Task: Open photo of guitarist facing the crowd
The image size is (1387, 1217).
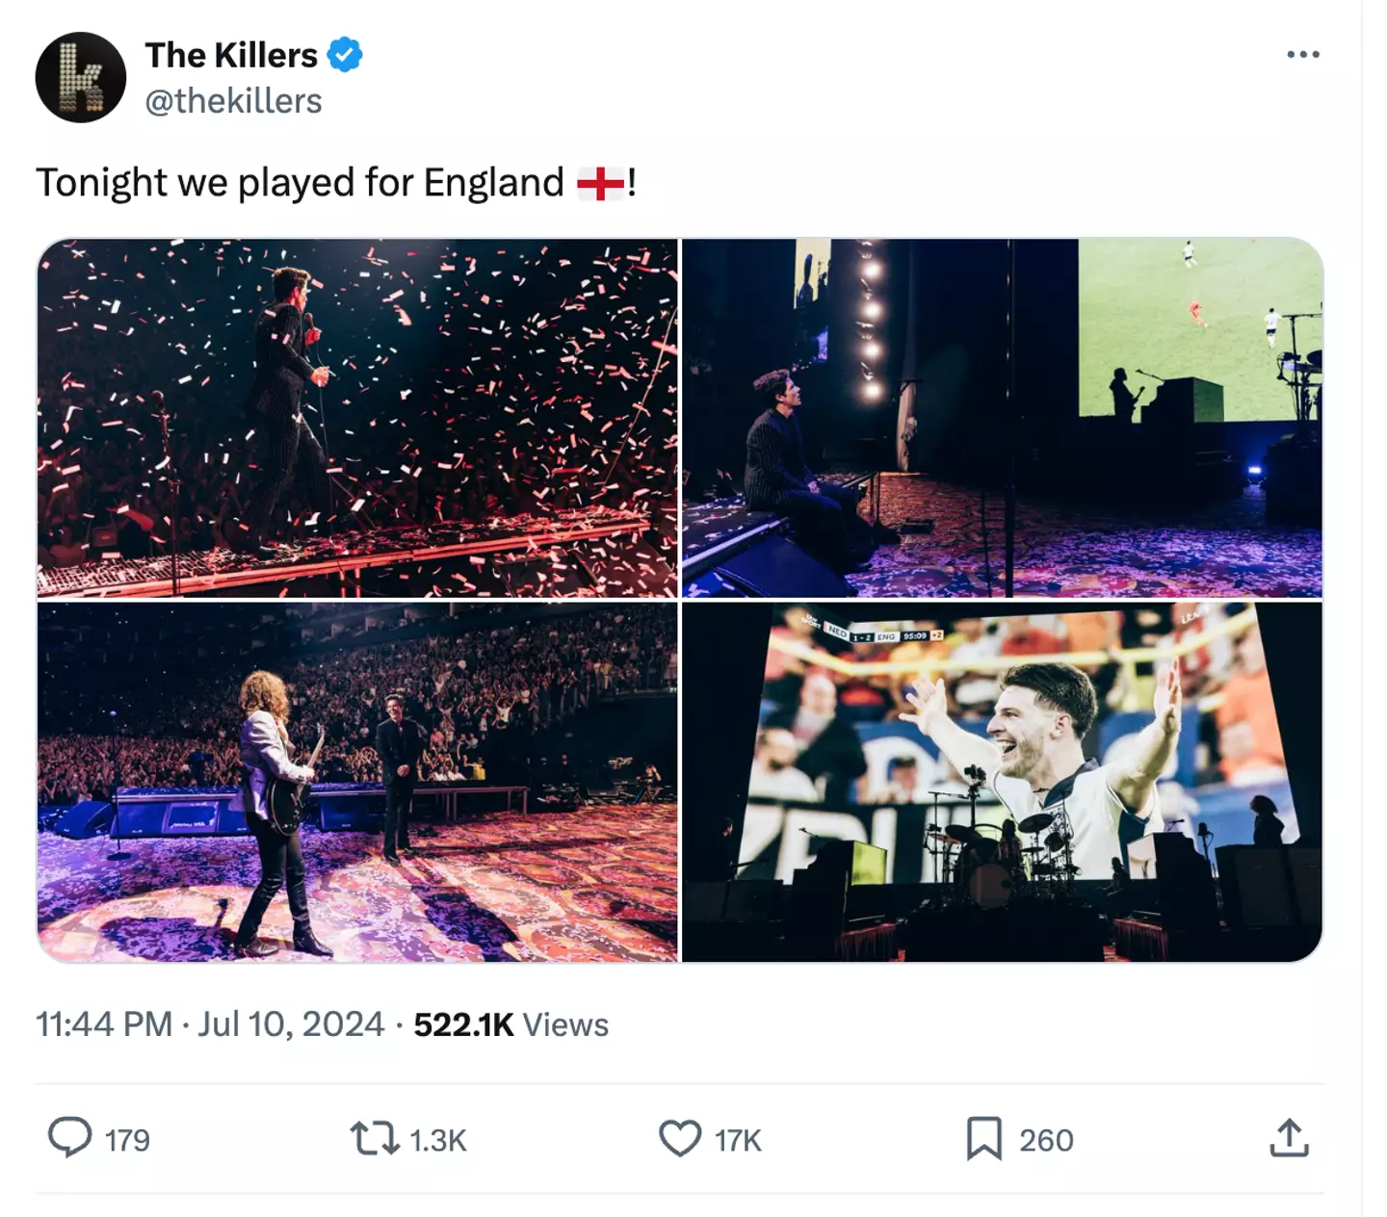Action: (357, 782)
